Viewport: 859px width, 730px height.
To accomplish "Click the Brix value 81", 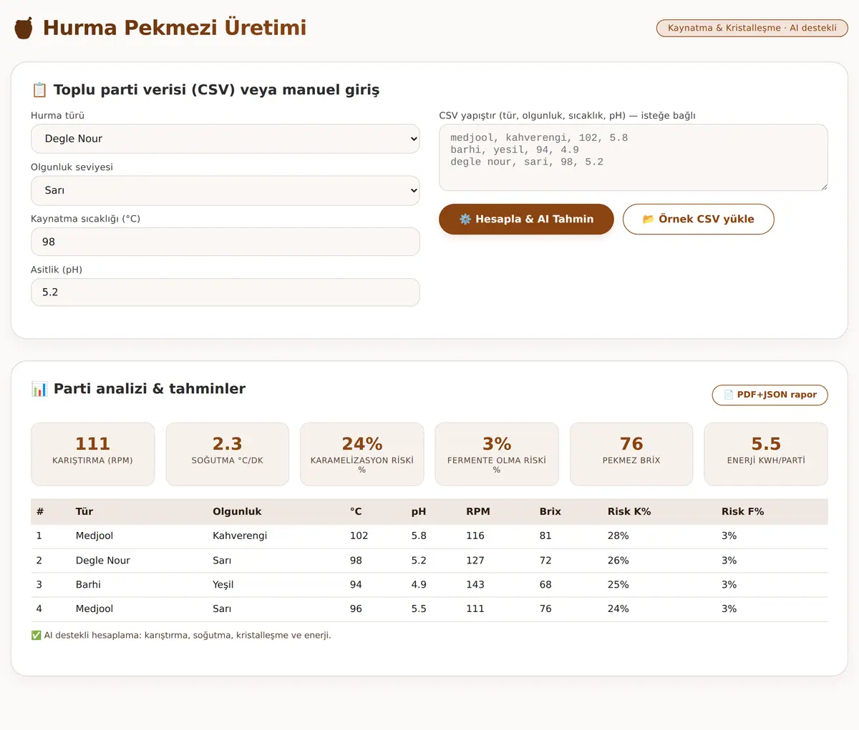I will [x=545, y=536].
